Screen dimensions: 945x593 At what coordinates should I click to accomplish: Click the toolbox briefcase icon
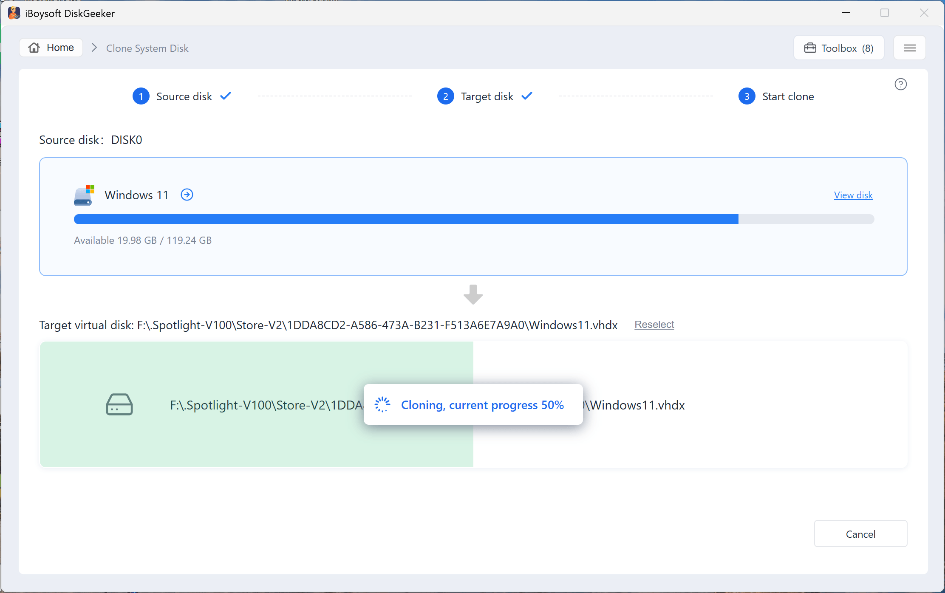click(x=810, y=48)
